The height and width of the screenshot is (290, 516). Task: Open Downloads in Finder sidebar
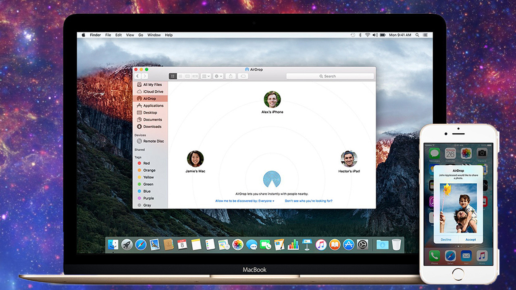click(x=150, y=126)
